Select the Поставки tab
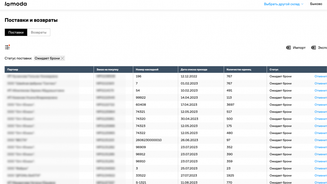327x184 pixels. pyautogui.click(x=16, y=32)
